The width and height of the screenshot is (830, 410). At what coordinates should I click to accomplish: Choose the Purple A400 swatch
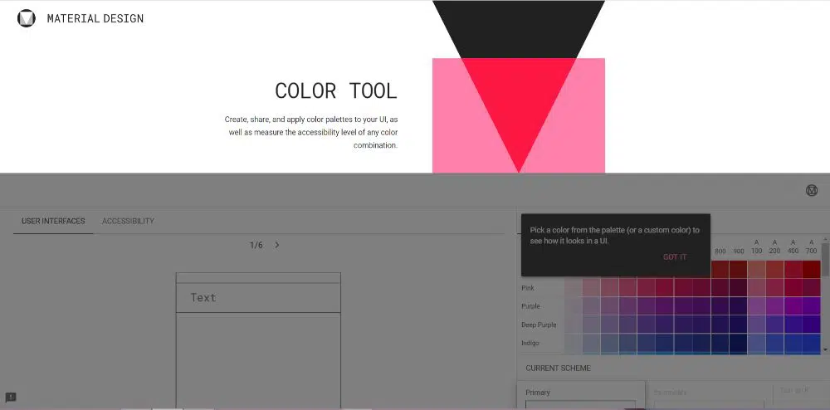[793, 306]
